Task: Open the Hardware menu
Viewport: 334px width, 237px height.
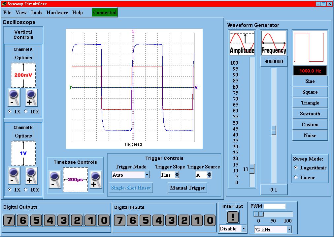Action: 57,13
